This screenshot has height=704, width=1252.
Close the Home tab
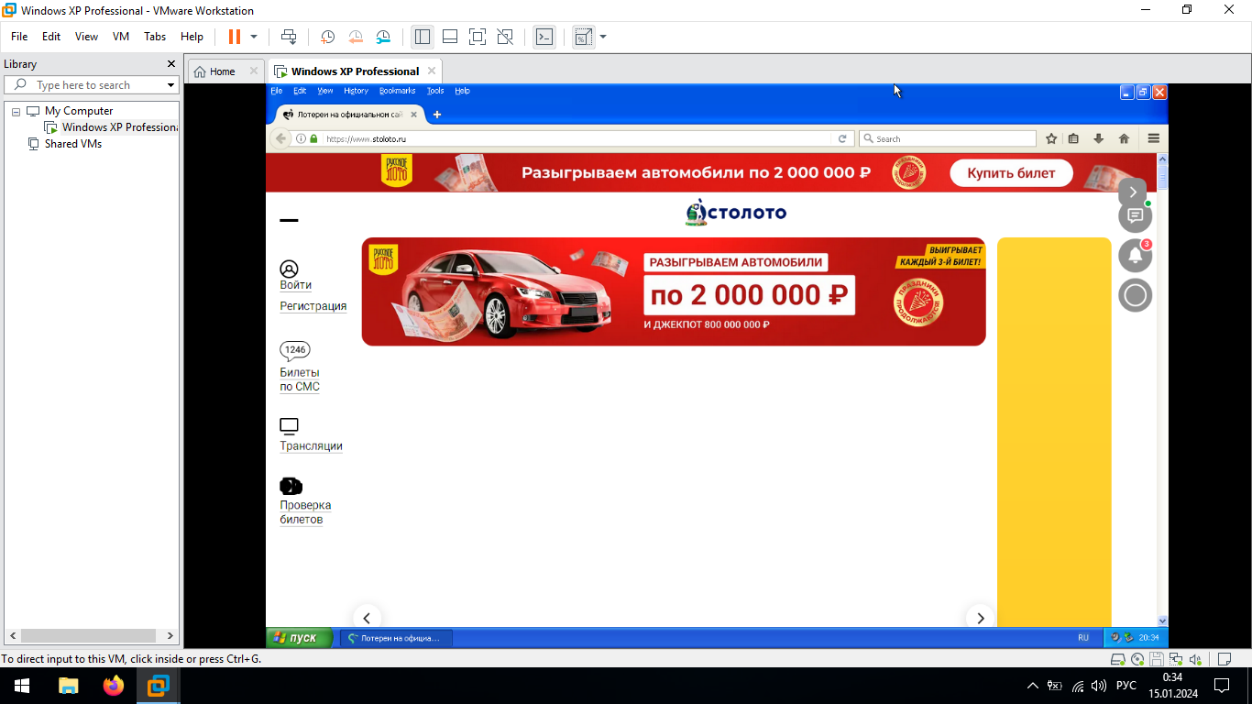pos(252,71)
